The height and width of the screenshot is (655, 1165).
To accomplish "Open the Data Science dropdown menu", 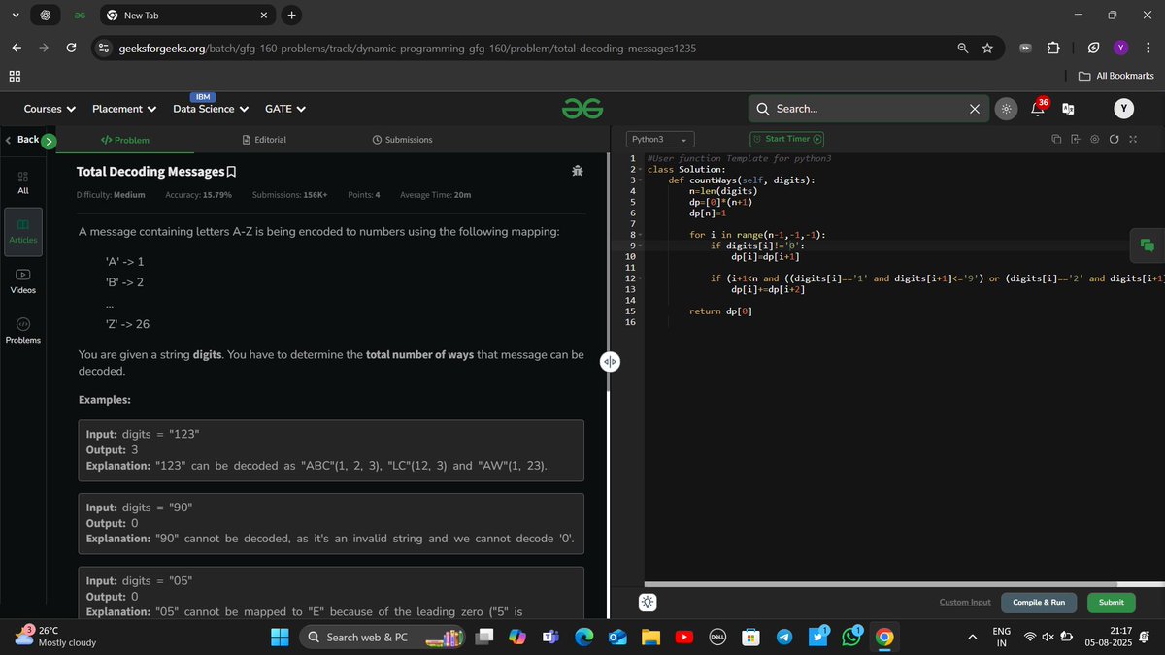I will tap(211, 109).
